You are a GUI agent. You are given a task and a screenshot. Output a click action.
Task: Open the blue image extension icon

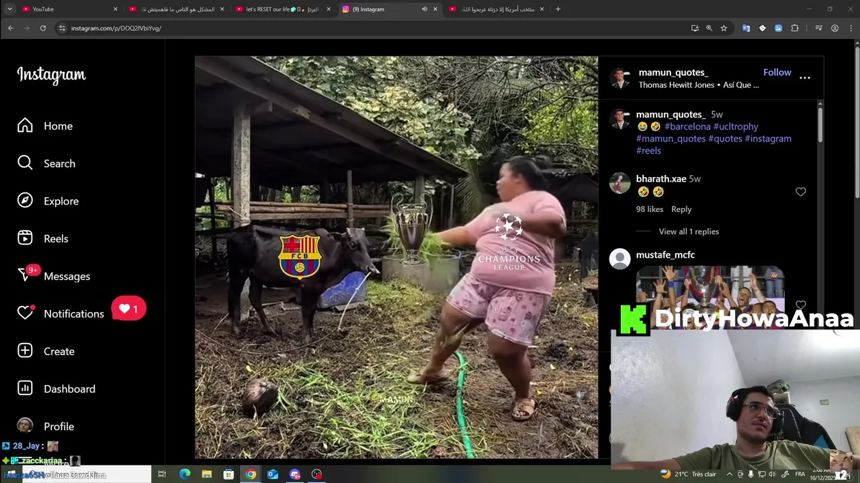778,28
